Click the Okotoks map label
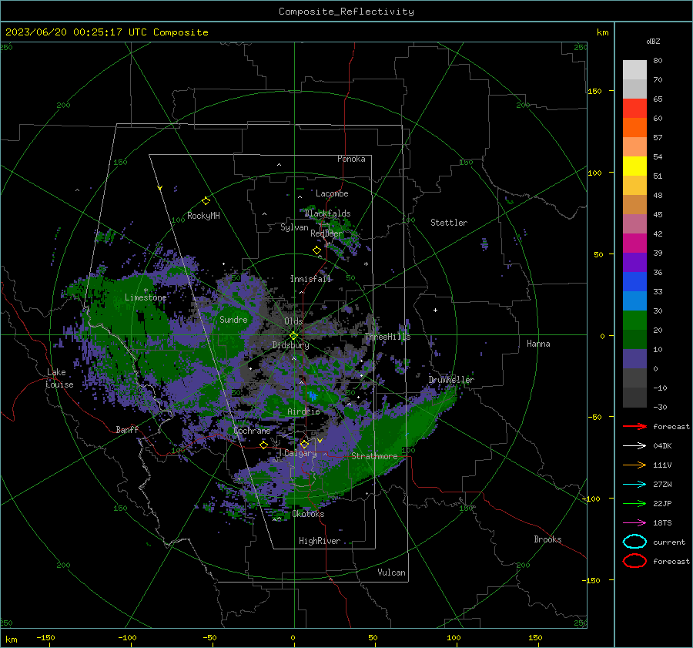This screenshot has height=648, width=693. pyautogui.click(x=308, y=514)
